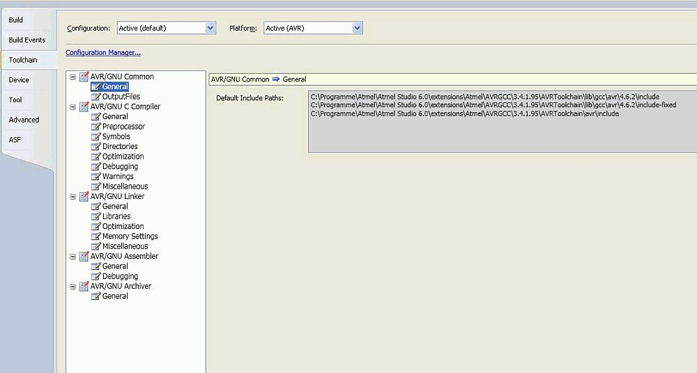This screenshot has width=697, height=373.
Task: Click the AVR/GNU Assembler category icon
Action: coord(84,256)
